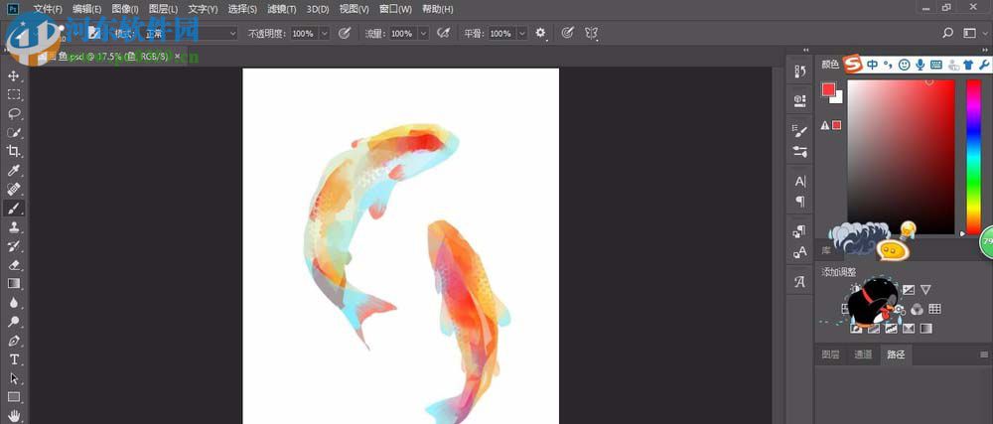
Task: Select the Clone Stamp tool
Action: [14, 227]
